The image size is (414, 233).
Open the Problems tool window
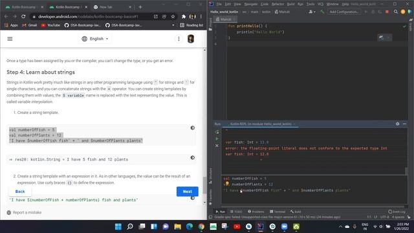pos(256,212)
